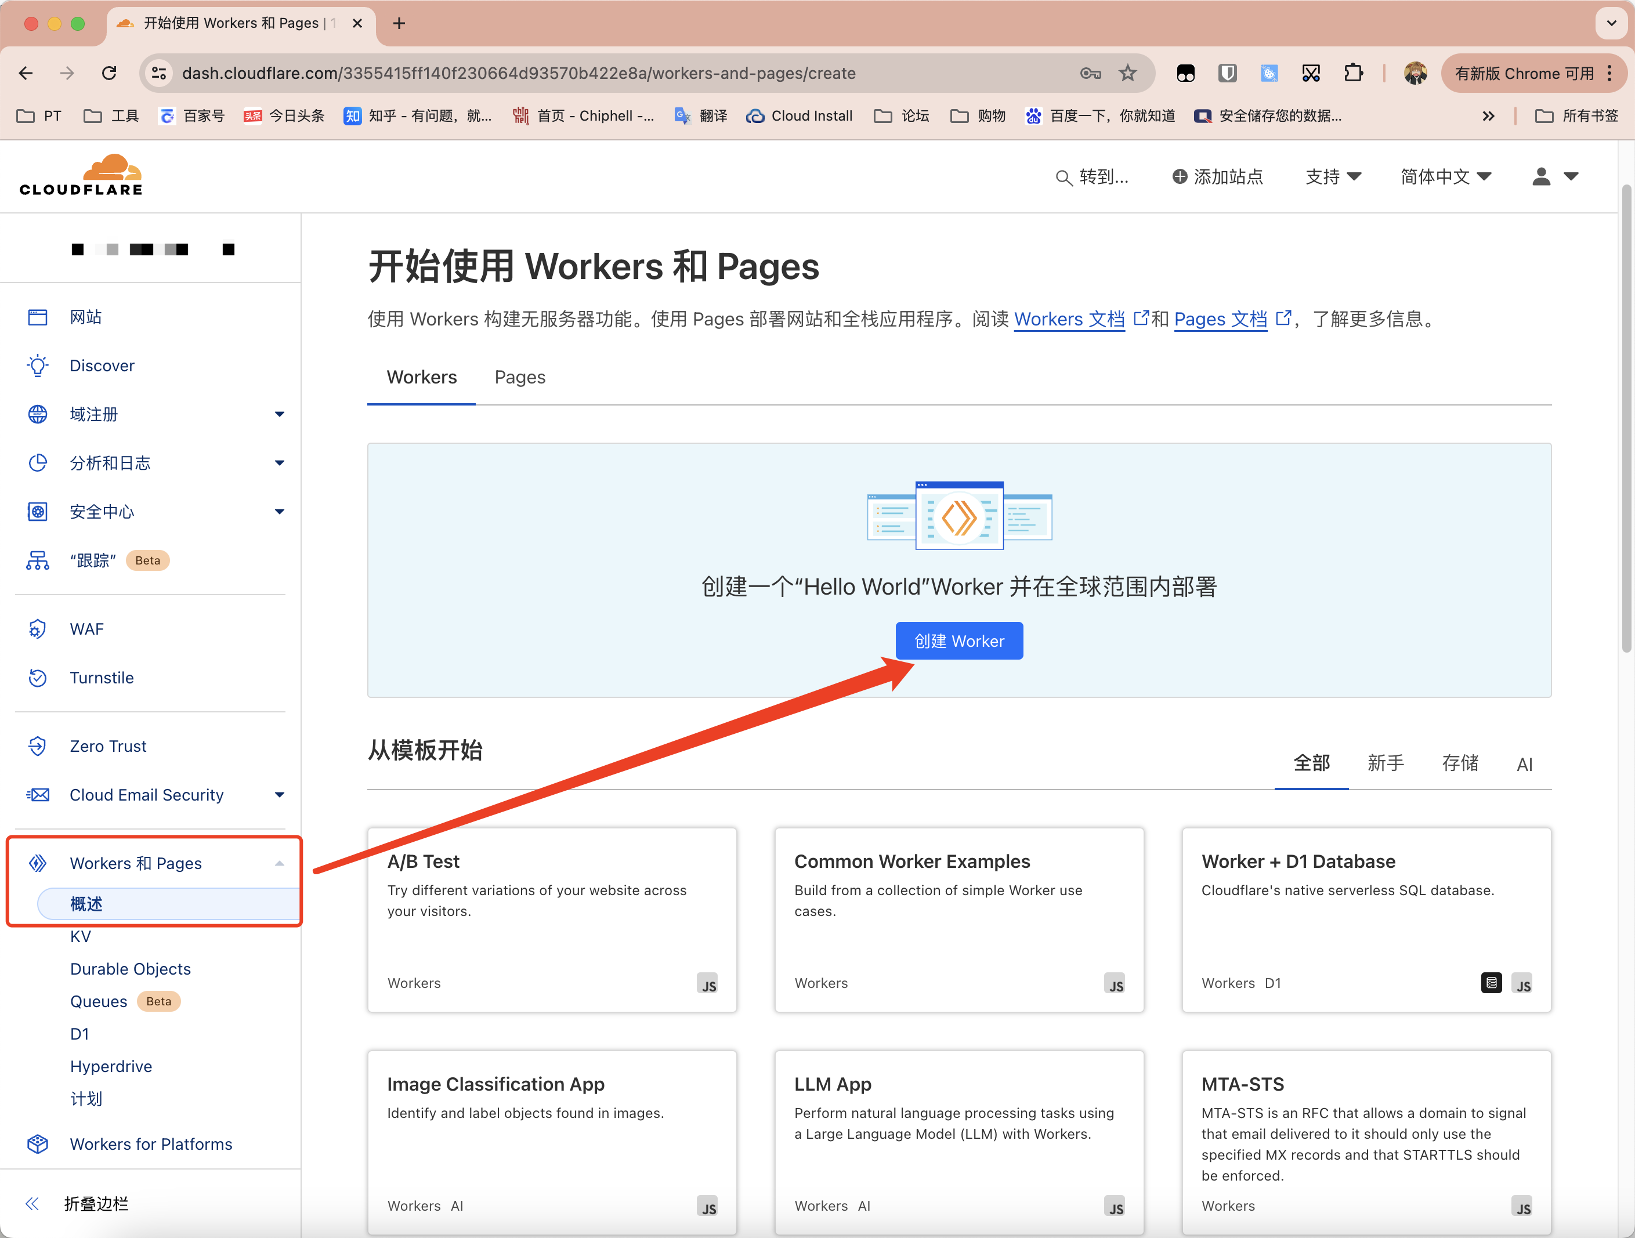The height and width of the screenshot is (1238, 1635).
Task: Open the Pages 文档 link
Action: tap(1220, 319)
